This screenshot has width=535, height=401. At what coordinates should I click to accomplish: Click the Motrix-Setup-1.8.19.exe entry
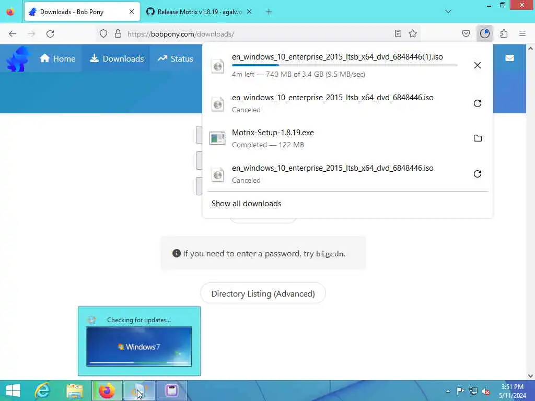[347, 138]
